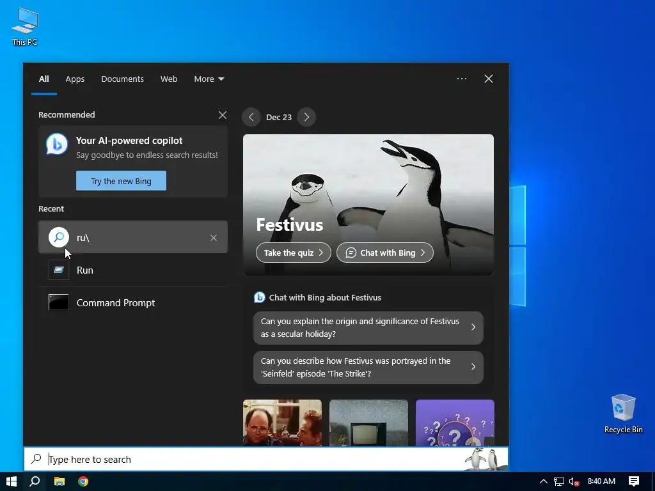Click the Chat with Bing about Festivus heading
655x491 pixels.
coord(325,298)
